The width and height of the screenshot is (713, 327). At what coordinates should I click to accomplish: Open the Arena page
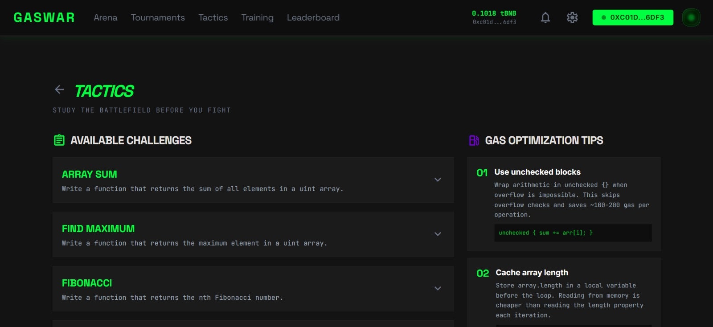pos(106,17)
